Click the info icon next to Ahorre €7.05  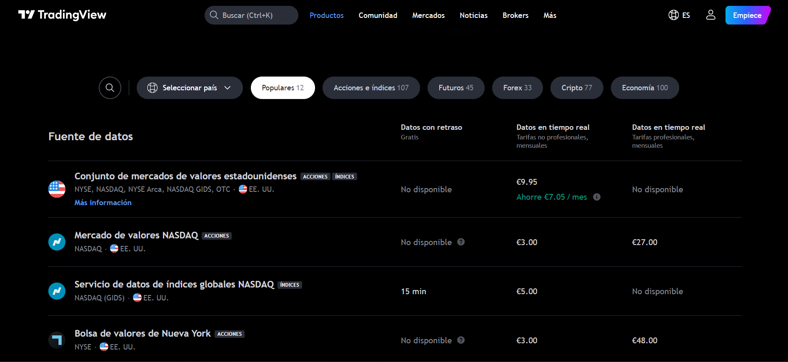pos(597,197)
